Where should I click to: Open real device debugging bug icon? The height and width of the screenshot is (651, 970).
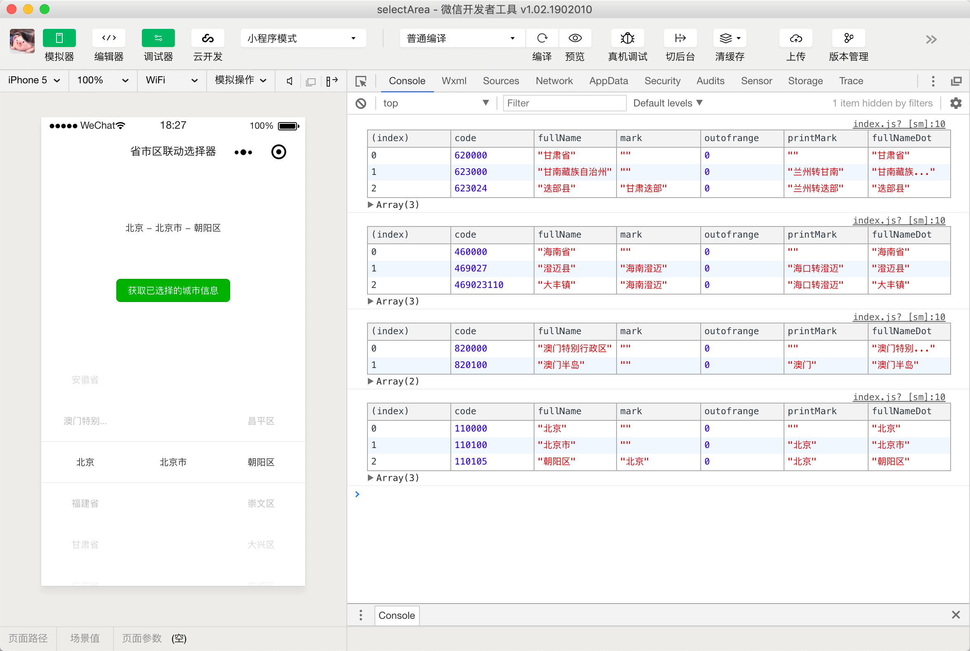tap(627, 38)
